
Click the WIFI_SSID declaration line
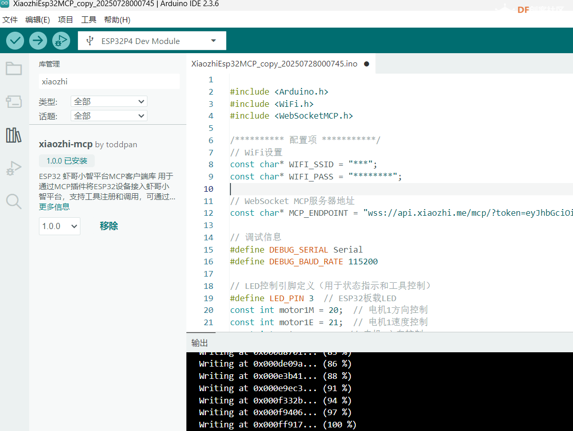click(303, 165)
